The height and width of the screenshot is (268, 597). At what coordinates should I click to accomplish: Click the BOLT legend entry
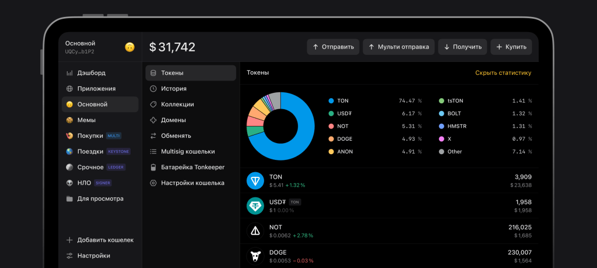pyautogui.click(x=485, y=114)
